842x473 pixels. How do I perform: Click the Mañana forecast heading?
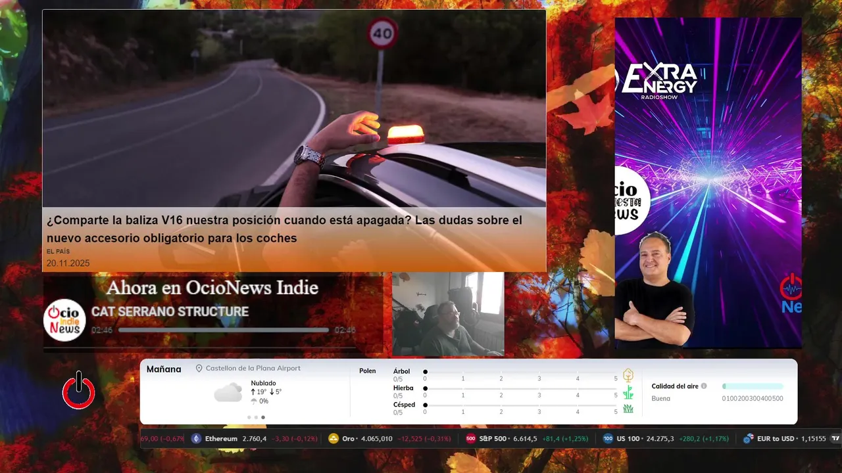coord(164,369)
